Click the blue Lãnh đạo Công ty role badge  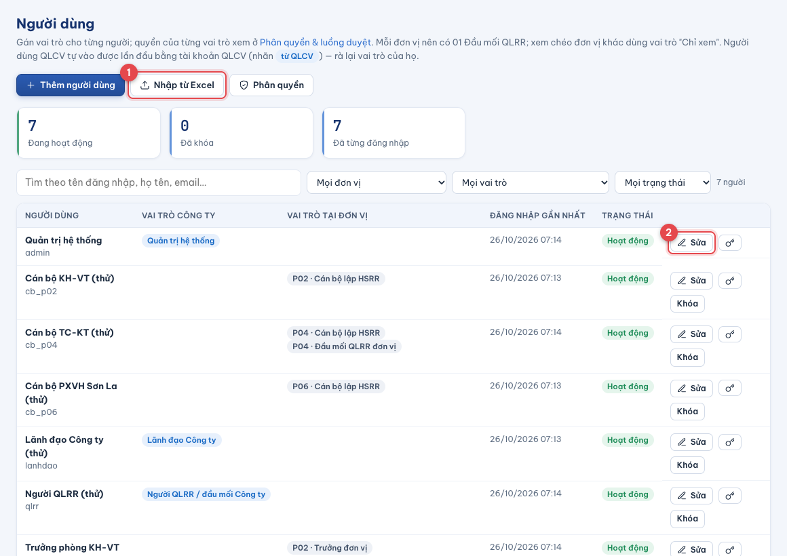click(x=181, y=440)
